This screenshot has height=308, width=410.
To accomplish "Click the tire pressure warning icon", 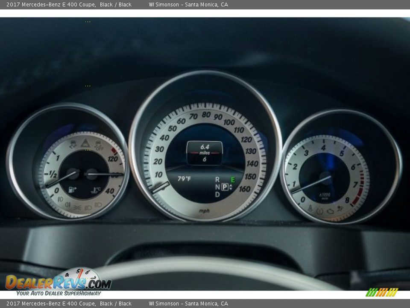I will (x=319, y=211).
